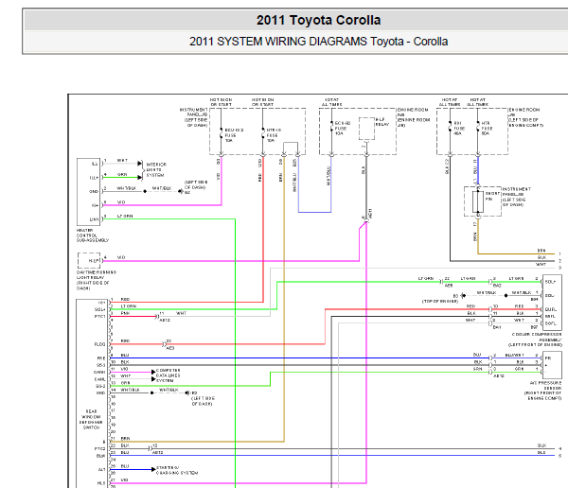Select the "BRN" wire label at pin 21

(x=125, y=439)
